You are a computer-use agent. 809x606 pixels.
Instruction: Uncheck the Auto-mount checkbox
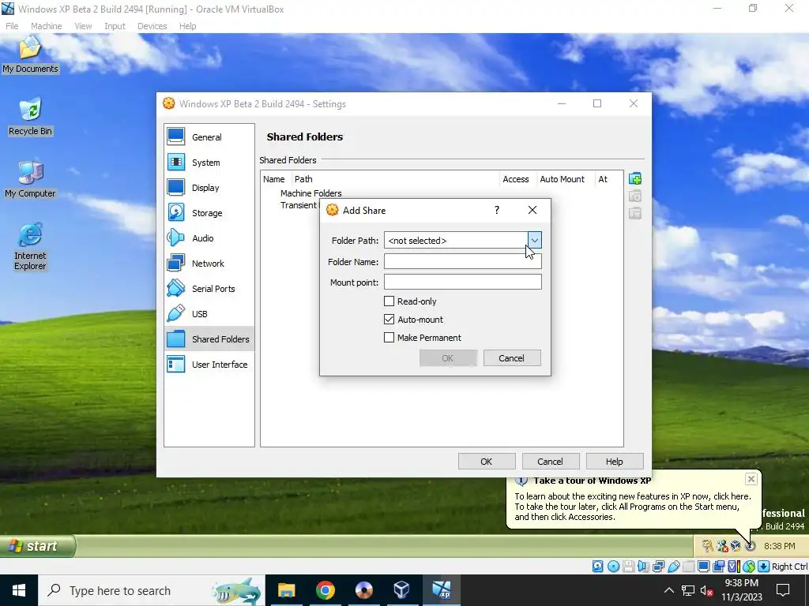[x=389, y=320]
